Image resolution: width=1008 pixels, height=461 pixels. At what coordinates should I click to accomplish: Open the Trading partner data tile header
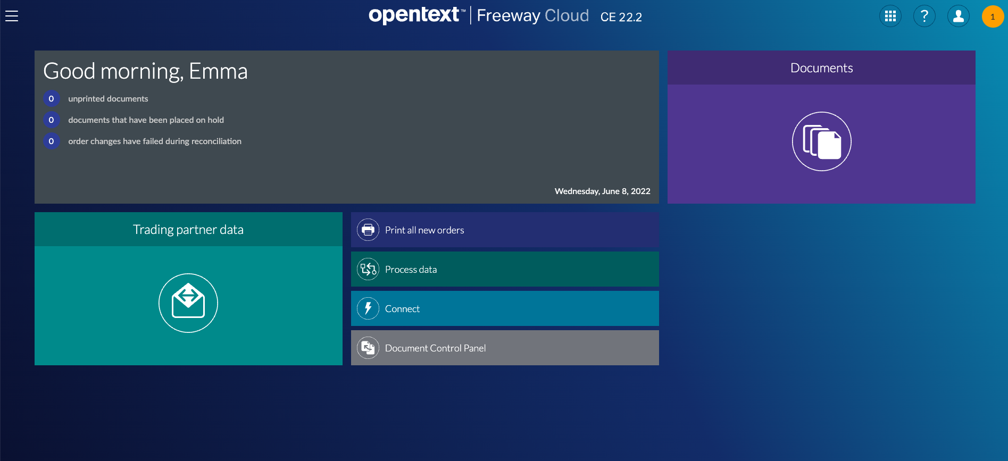click(188, 229)
